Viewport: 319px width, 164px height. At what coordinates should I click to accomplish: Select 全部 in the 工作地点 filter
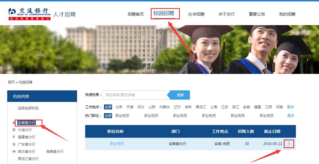coord(108,107)
